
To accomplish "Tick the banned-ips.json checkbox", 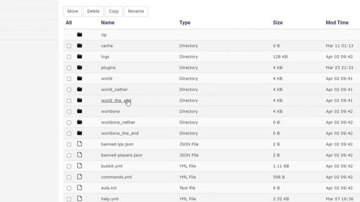I will click(69, 145).
